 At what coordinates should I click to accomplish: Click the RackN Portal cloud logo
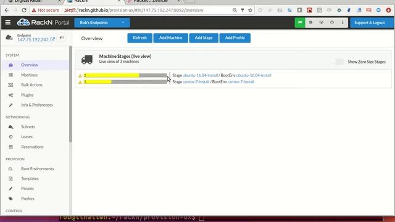(23, 22)
